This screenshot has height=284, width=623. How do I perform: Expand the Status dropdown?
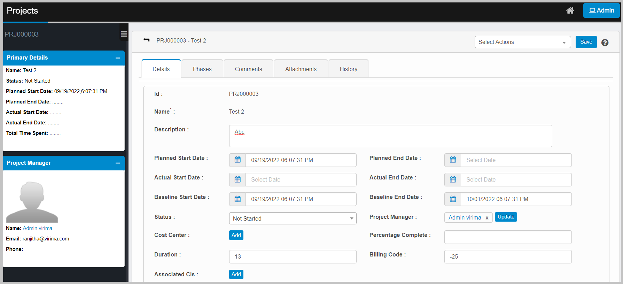(293, 218)
